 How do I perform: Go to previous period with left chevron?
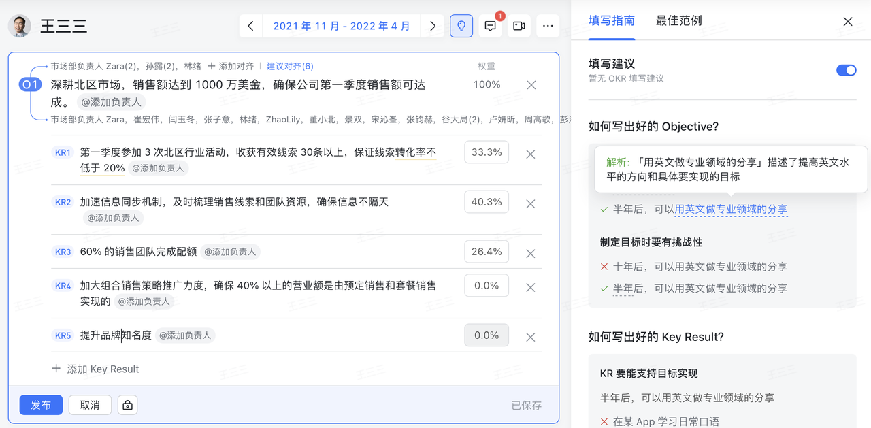[250, 25]
